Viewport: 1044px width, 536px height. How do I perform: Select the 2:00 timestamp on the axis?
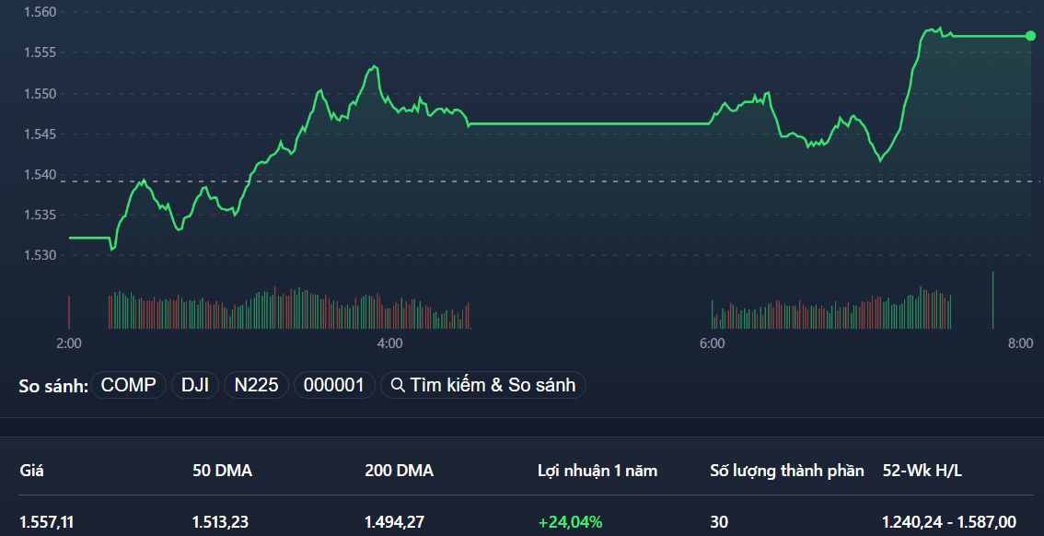[70, 343]
